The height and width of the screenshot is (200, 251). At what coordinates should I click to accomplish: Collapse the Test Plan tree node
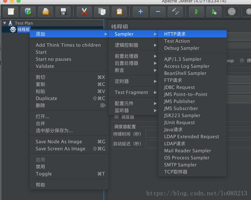pyautogui.click(x=5, y=23)
